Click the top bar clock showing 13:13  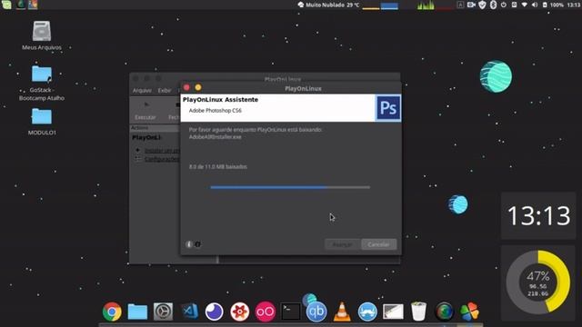574,5
